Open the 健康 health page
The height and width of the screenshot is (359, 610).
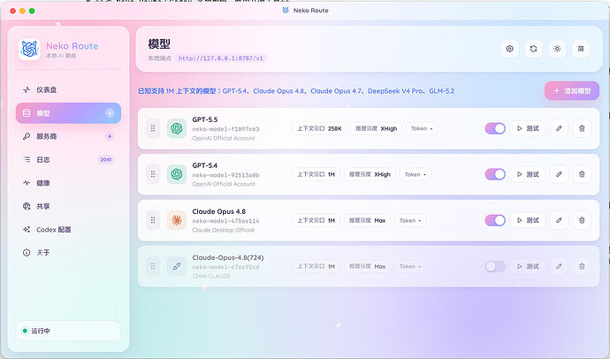pos(68,183)
